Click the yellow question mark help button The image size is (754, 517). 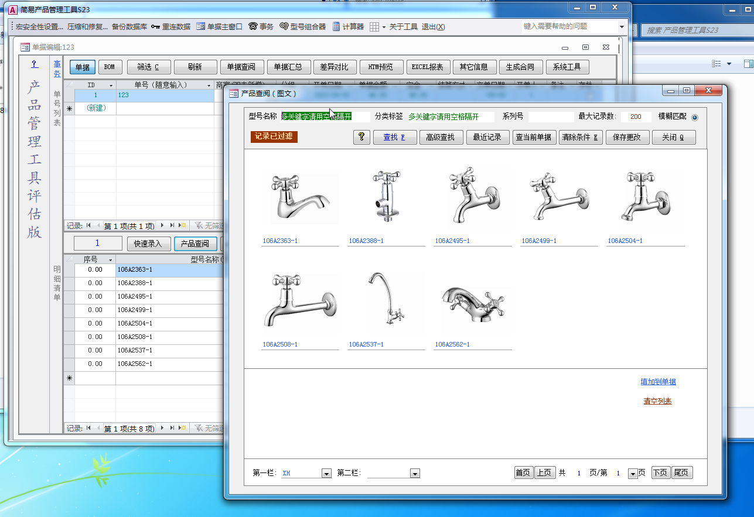click(x=361, y=137)
